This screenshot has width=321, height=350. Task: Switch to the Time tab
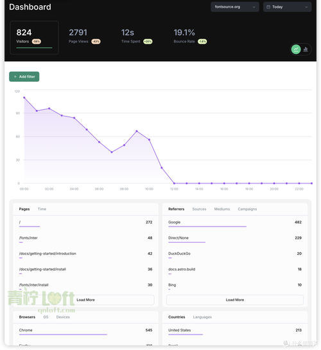tap(42, 209)
